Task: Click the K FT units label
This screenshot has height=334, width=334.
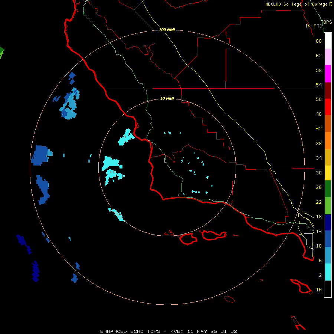Action: click(314, 26)
